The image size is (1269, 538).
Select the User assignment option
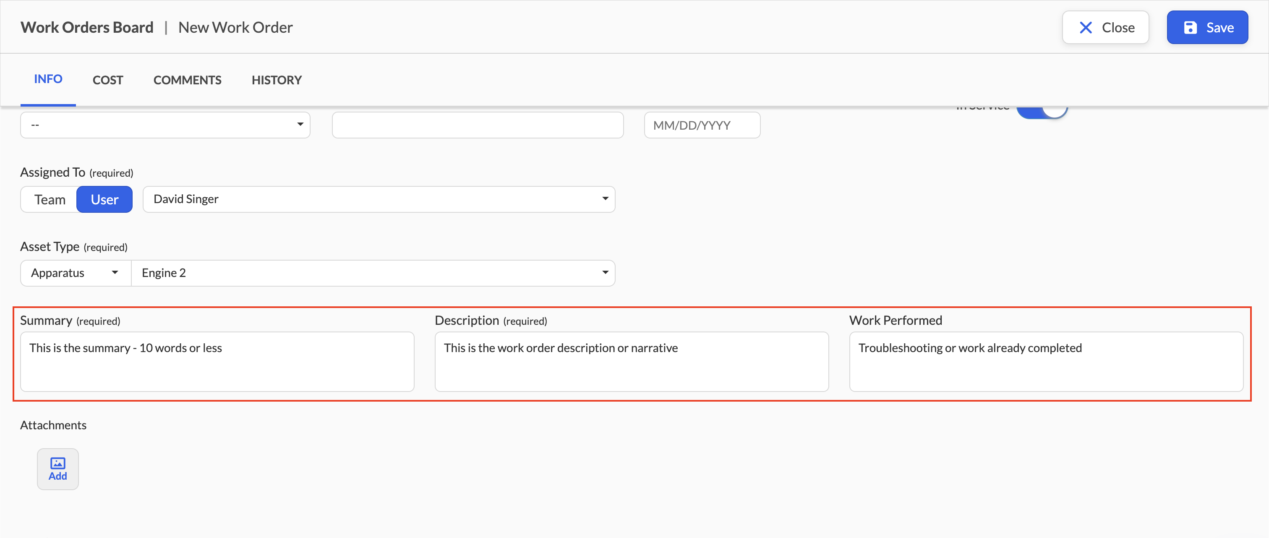pyautogui.click(x=104, y=199)
